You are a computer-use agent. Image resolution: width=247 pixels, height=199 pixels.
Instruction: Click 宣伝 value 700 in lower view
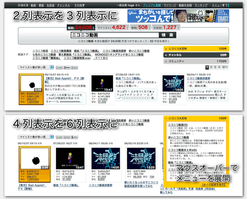[x=151, y=177]
